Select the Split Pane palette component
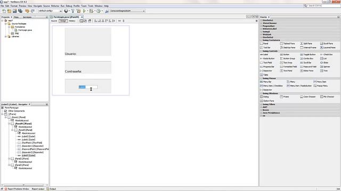This screenshot has height=191, width=341. pos(306,44)
